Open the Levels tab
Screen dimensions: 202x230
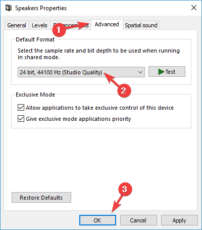39,25
